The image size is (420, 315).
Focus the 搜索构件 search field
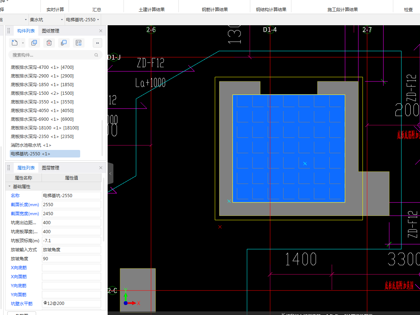[56, 55]
